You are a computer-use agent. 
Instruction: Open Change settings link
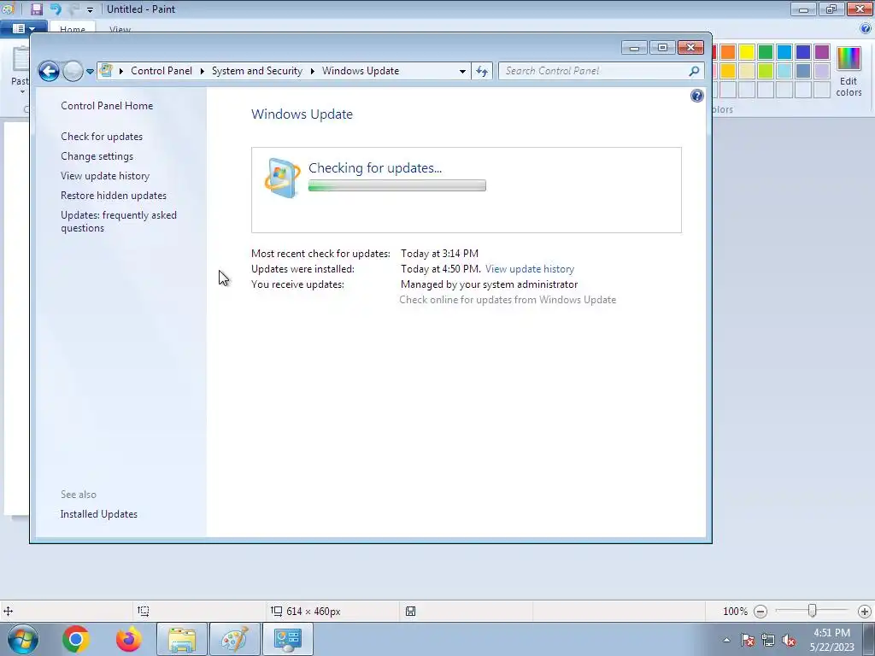pos(97,156)
